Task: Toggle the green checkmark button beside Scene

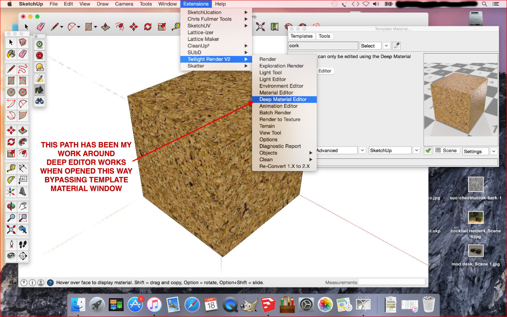Action: 428,150
